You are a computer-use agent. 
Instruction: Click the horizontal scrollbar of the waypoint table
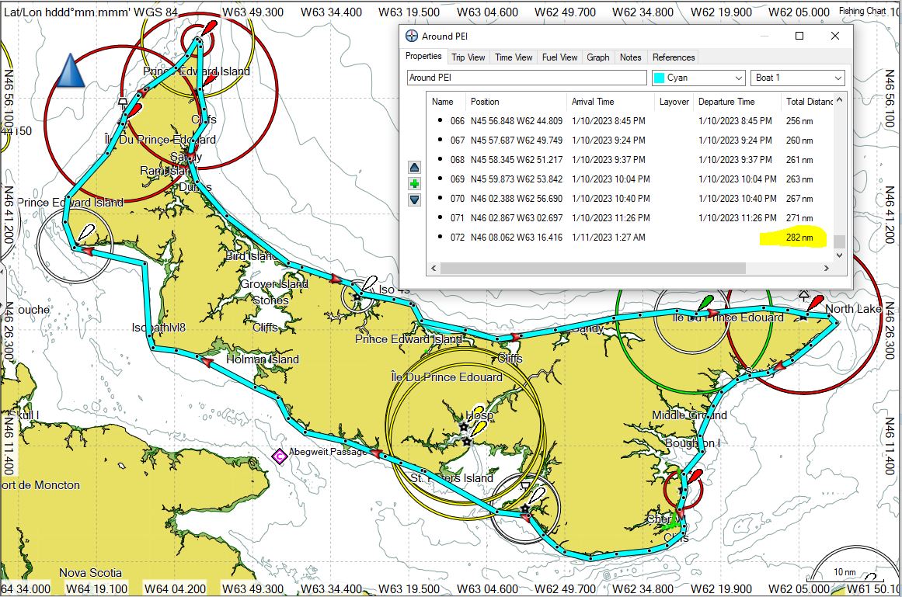593,269
